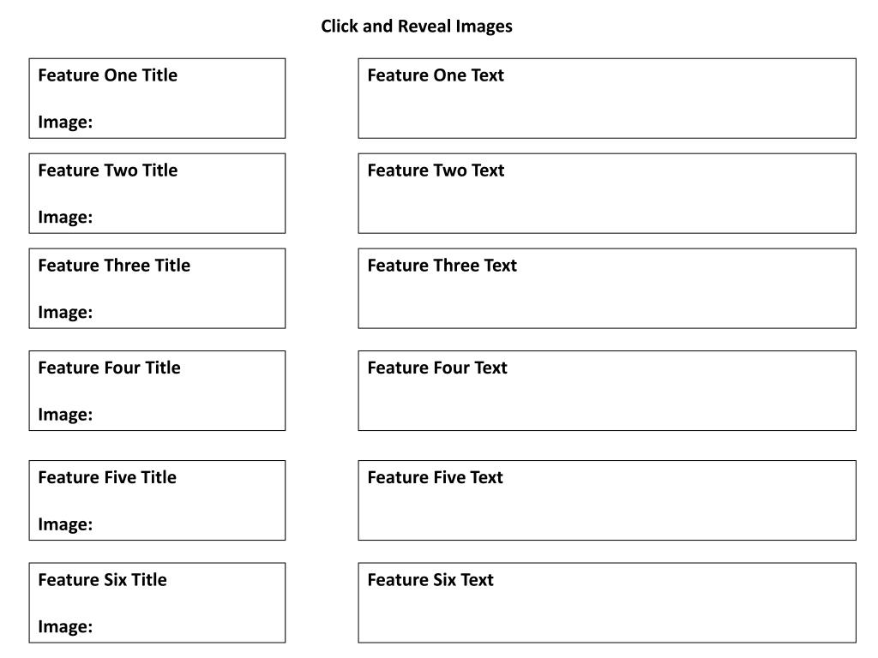Select the 'Feature Six Title' label text

click(x=102, y=580)
